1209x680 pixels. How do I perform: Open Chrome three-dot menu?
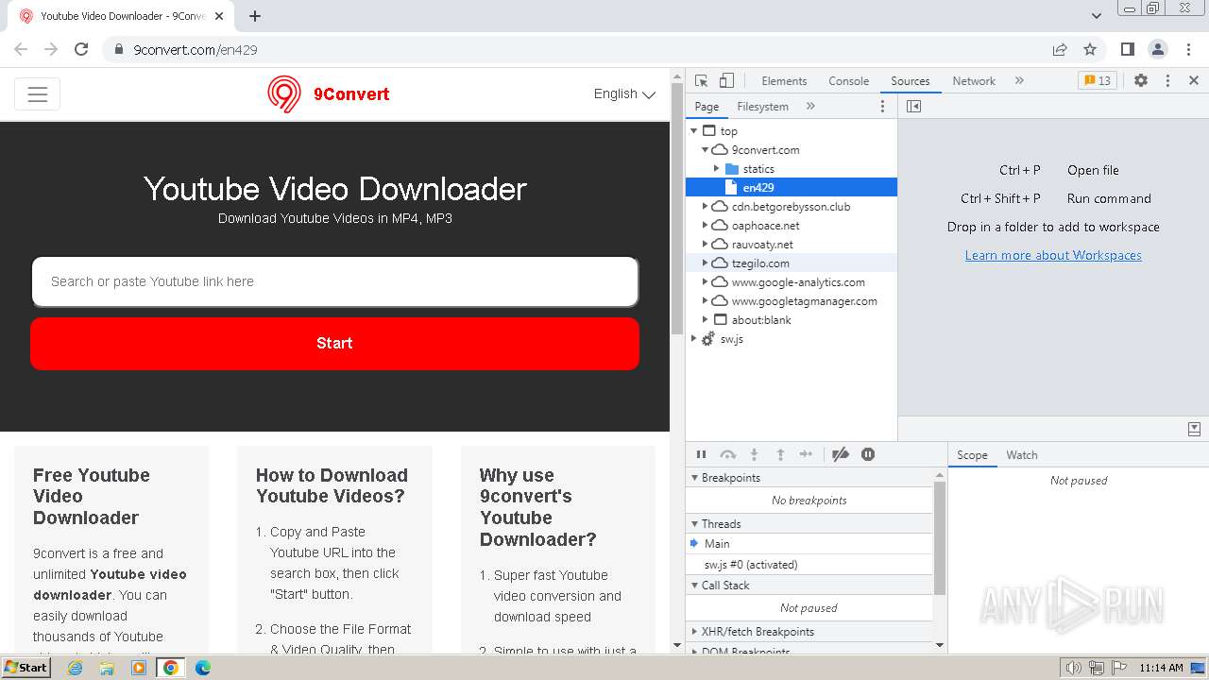(1188, 49)
